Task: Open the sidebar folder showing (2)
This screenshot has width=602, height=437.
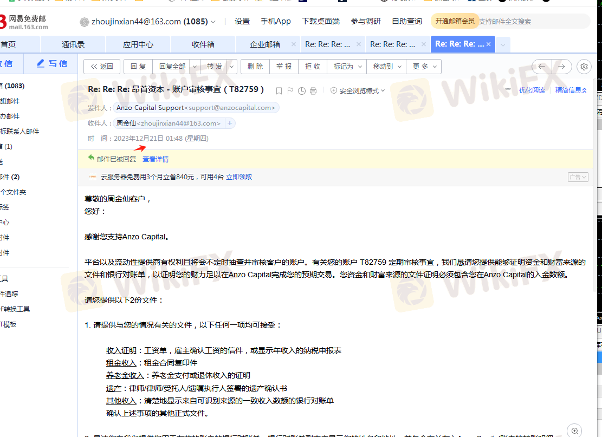Action: [10, 177]
